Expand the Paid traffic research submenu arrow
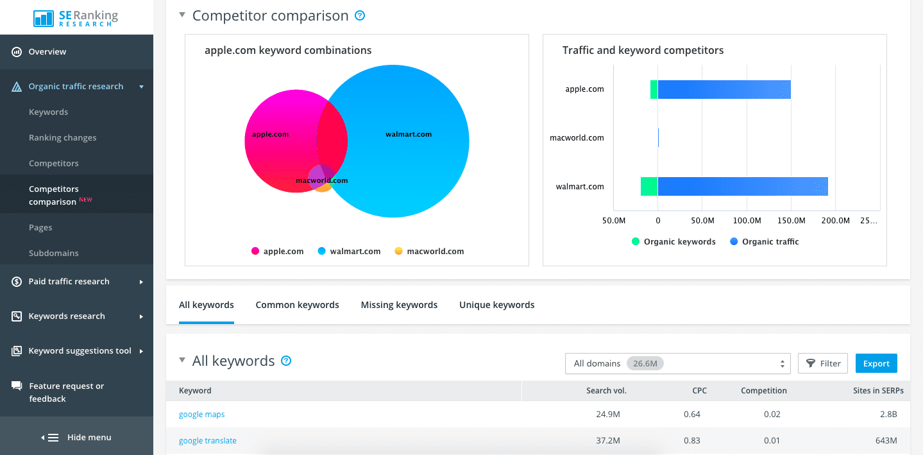The width and height of the screenshot is (923, 455). [141, 282]
